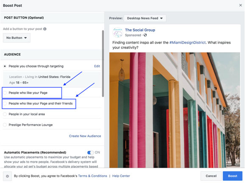
Task: Click the Age 18 - 65+ text
Action: 19,83
